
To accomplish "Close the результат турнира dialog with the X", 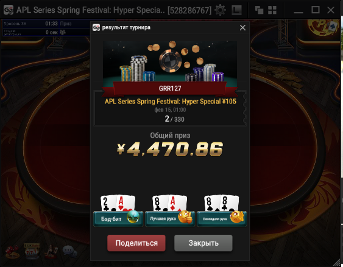I will pos(242,28).
